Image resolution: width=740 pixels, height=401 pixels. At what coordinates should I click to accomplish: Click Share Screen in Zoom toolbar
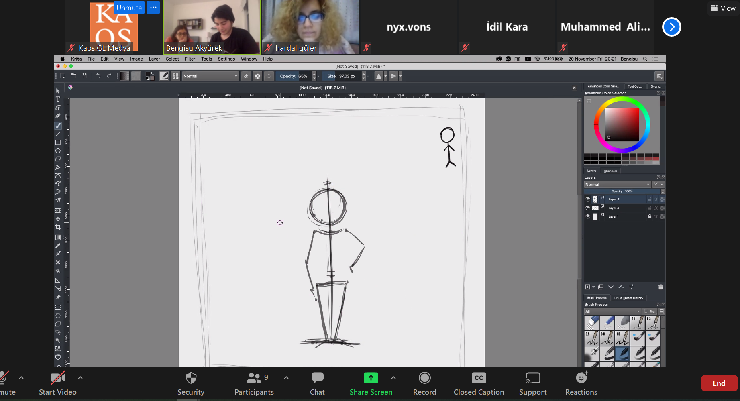click(371, 384)
